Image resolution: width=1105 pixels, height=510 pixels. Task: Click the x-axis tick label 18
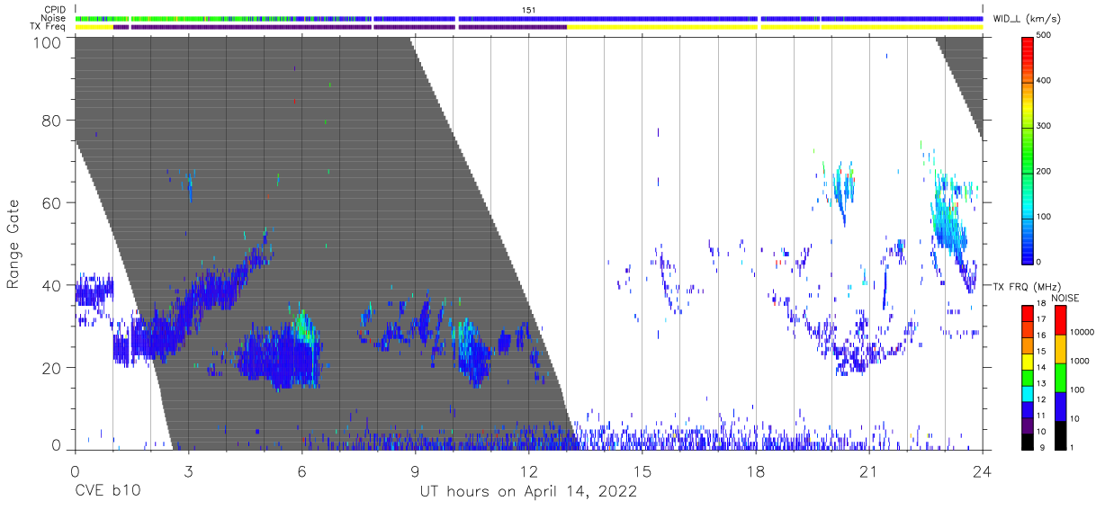[756, 471]
